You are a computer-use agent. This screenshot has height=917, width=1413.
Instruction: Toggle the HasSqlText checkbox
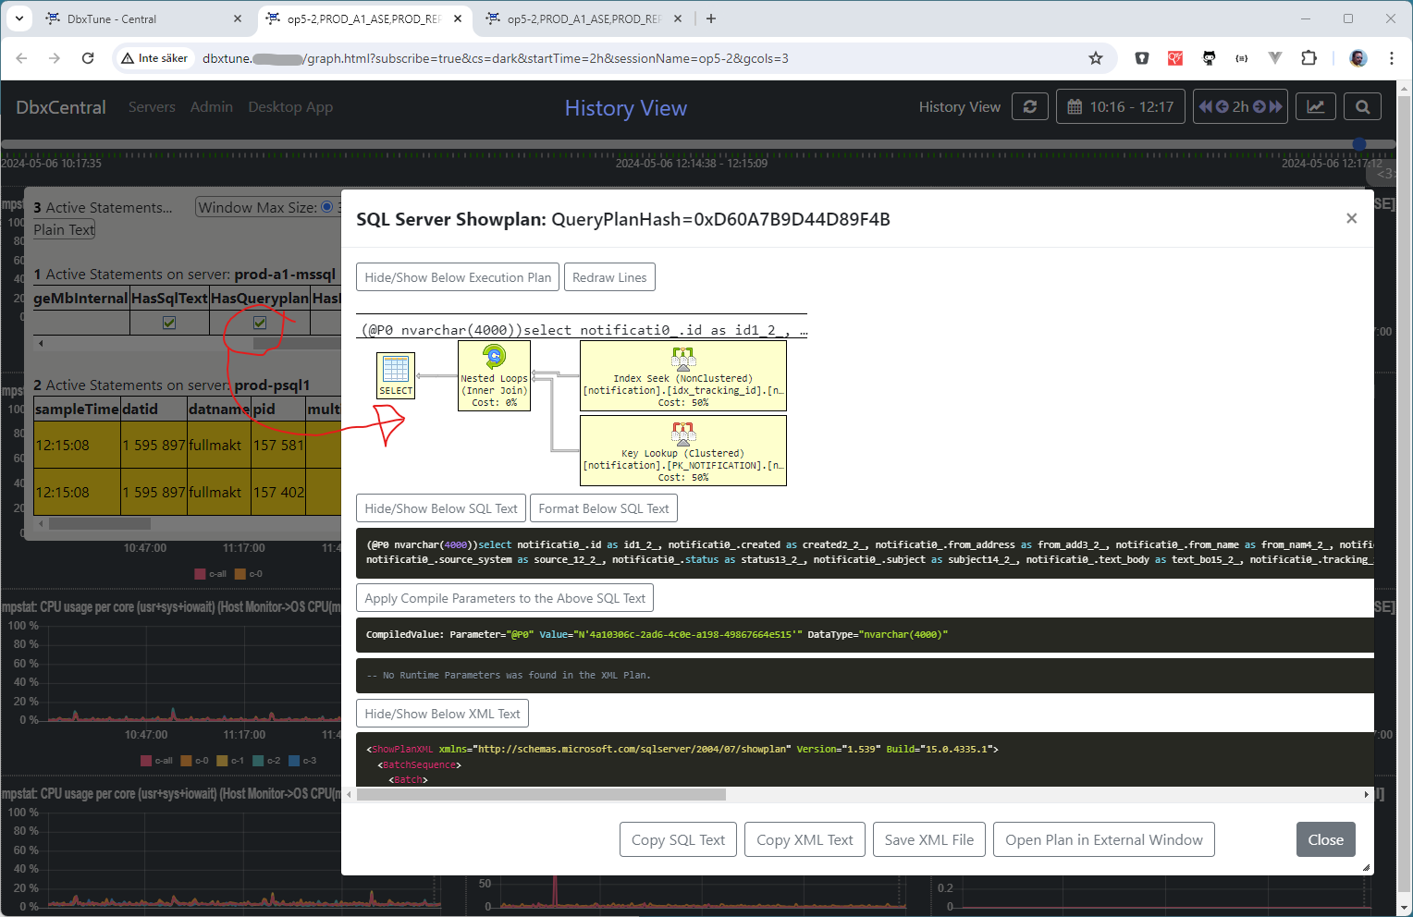tap(169, 323)
